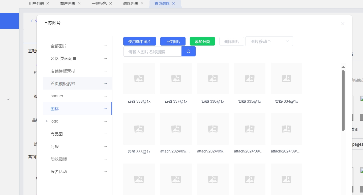Select the 容器 333@1x image thumbnail
The height and width of the screenshot is (195, 363).
click(139, 129)
